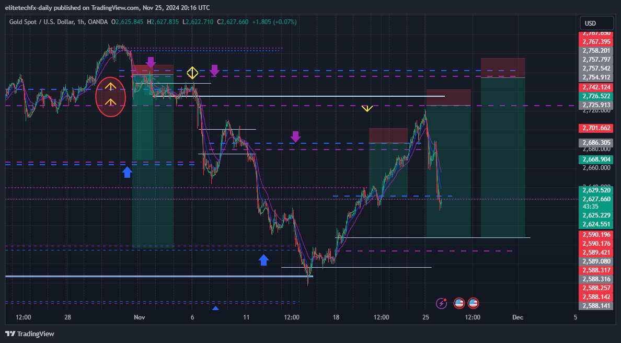Select the short position box spanning Dec
Viewport: 621px width, 343px height.
tap(503, 148)
